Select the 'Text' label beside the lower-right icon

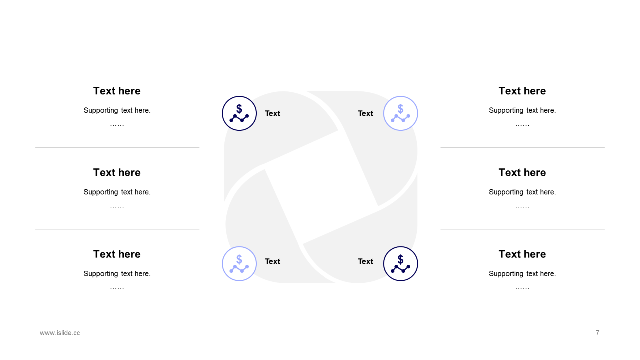[x=365, y=261]
